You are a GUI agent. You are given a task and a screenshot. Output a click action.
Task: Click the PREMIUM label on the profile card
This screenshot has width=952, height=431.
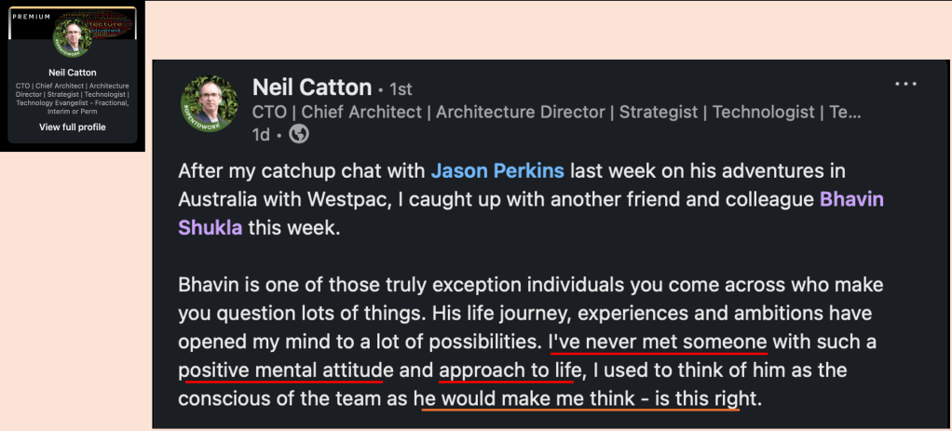pyautogui.click(x=32, y=17)
